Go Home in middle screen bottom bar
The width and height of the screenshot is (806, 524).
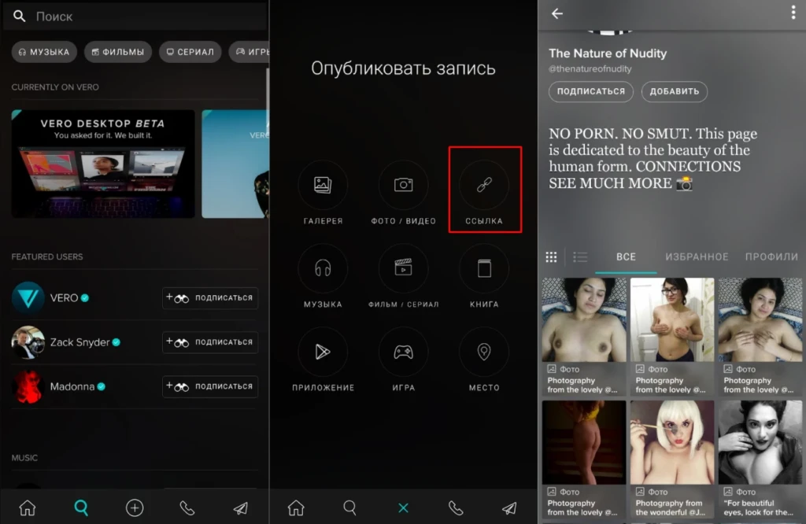click(296, 508)
